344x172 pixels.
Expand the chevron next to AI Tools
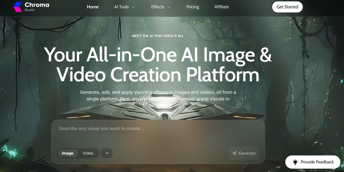tap(133, 7)
